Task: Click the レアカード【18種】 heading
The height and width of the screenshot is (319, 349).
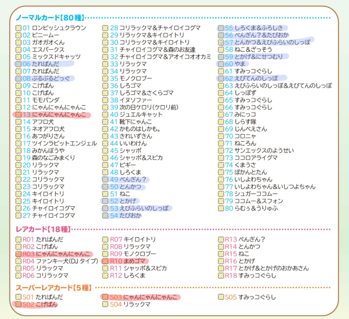Action: coord(43,229)
